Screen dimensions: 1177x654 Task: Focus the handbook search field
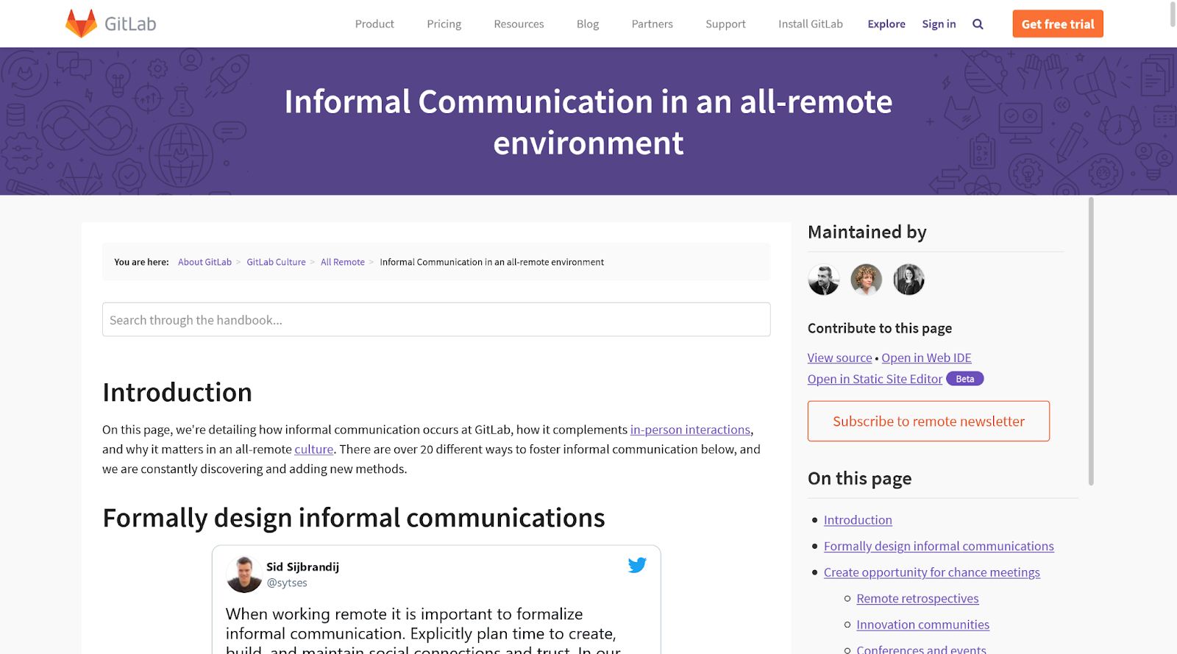click(x=436, y=319)
